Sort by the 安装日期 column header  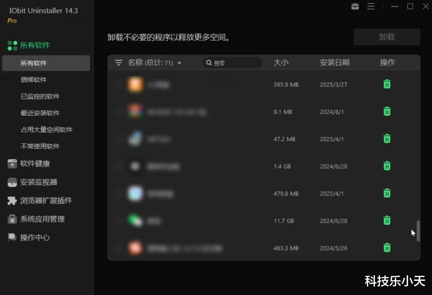(335, 63)
